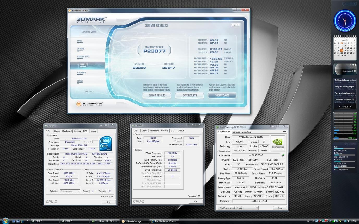Switch to About tab in memory CPU-Z
This screenshot has width=359, height=224.
(x=181, y=131)
